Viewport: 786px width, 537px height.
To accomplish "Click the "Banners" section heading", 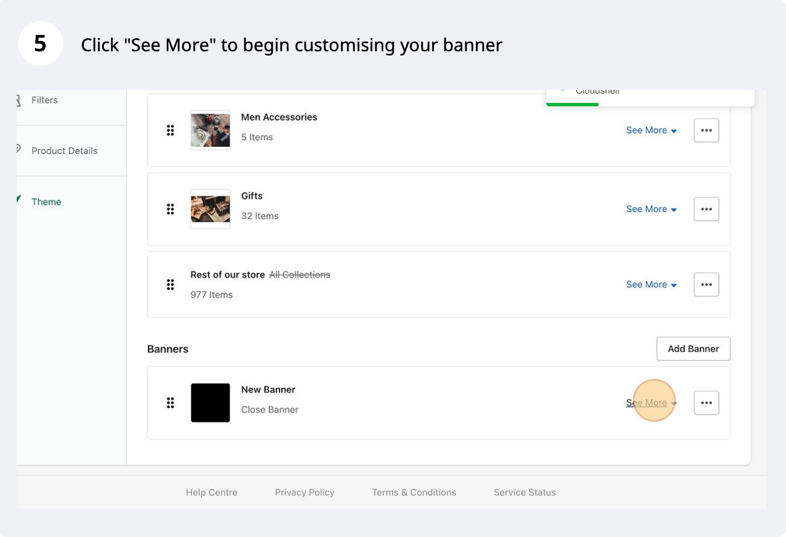I will [x=168, y=349].
